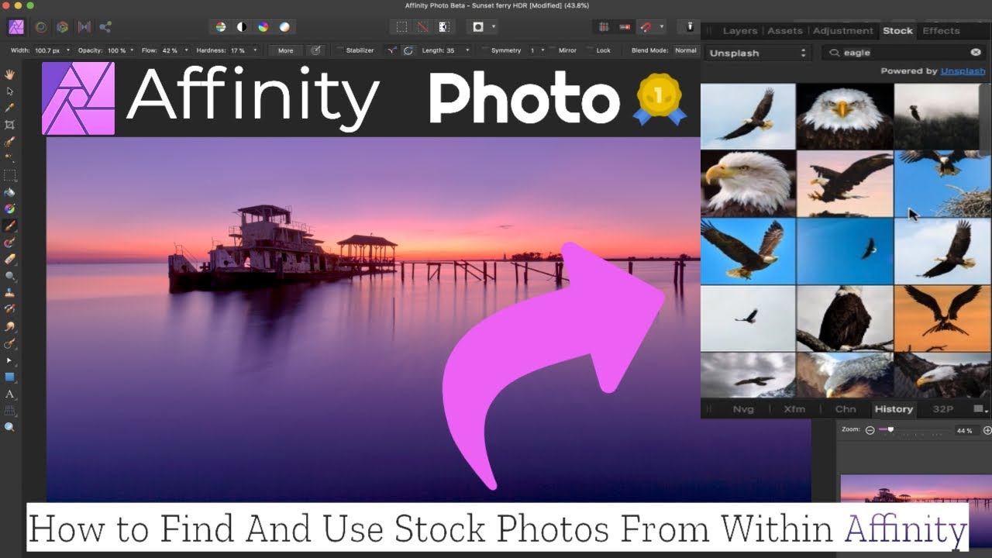This screenshot has width=992, height=558.
Task: Switch to the Assets tab
Action: click(x=785, y=31)
